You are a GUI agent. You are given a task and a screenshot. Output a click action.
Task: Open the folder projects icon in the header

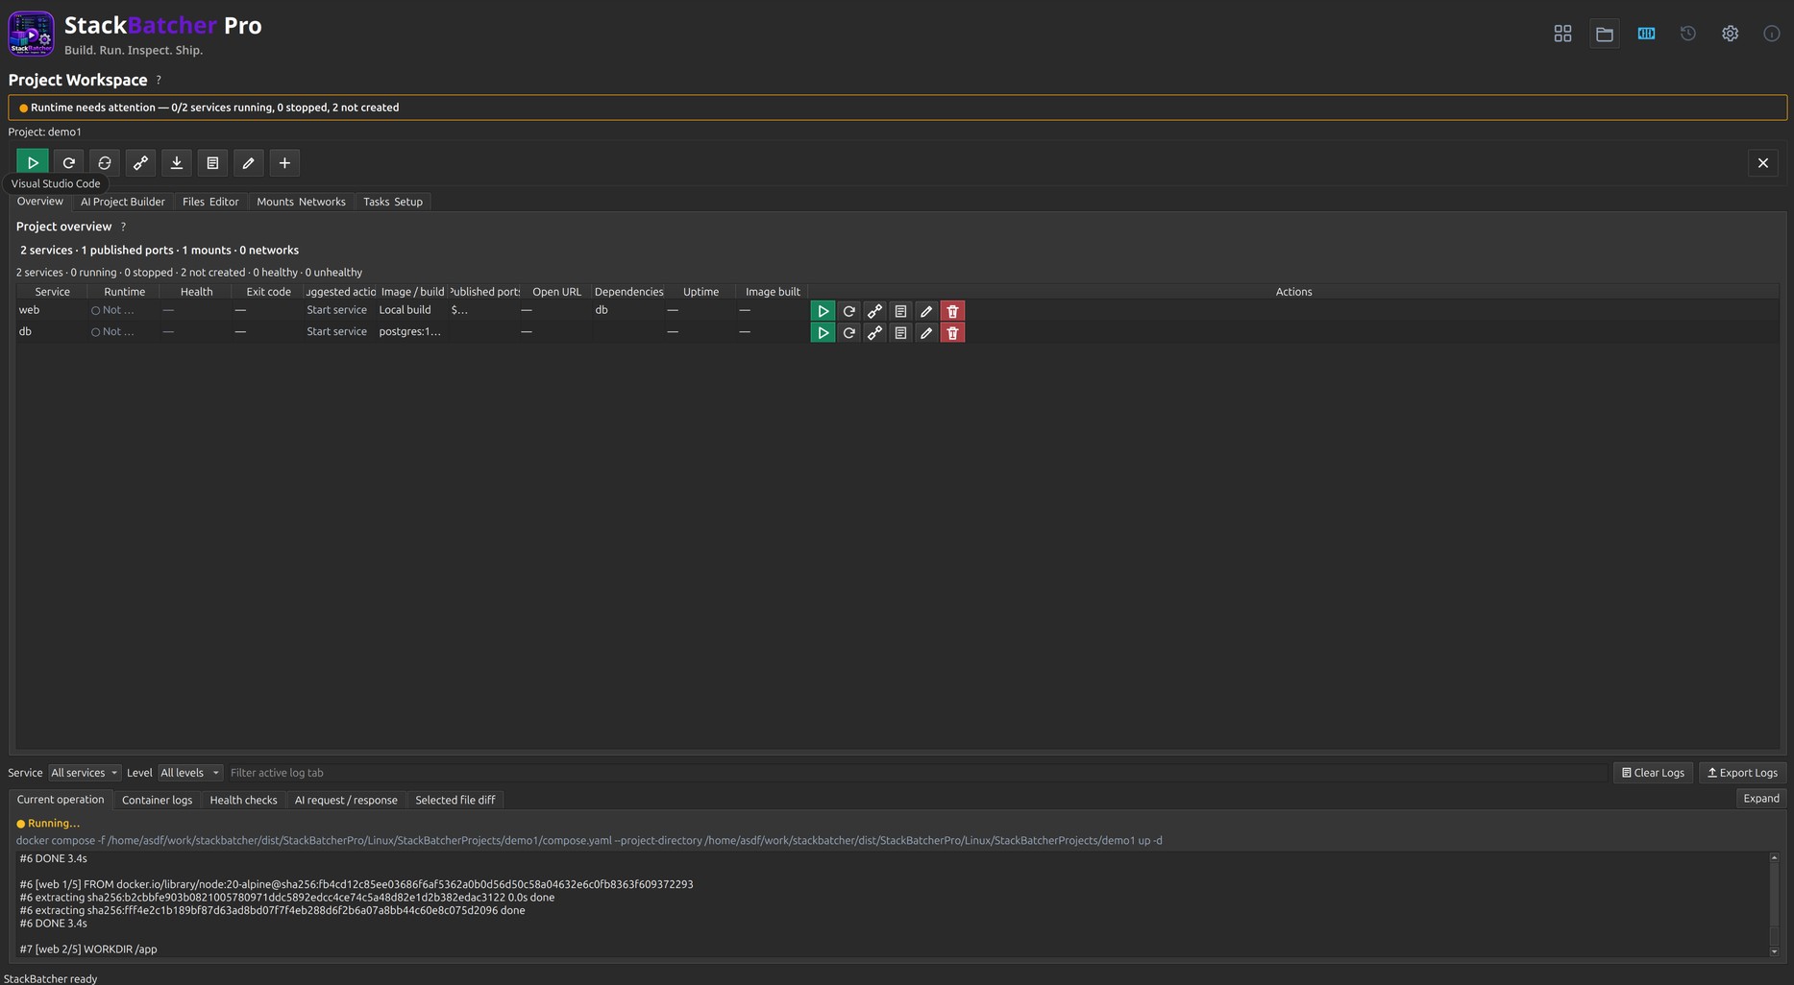pyautogui.click(x=1605, y=34)
